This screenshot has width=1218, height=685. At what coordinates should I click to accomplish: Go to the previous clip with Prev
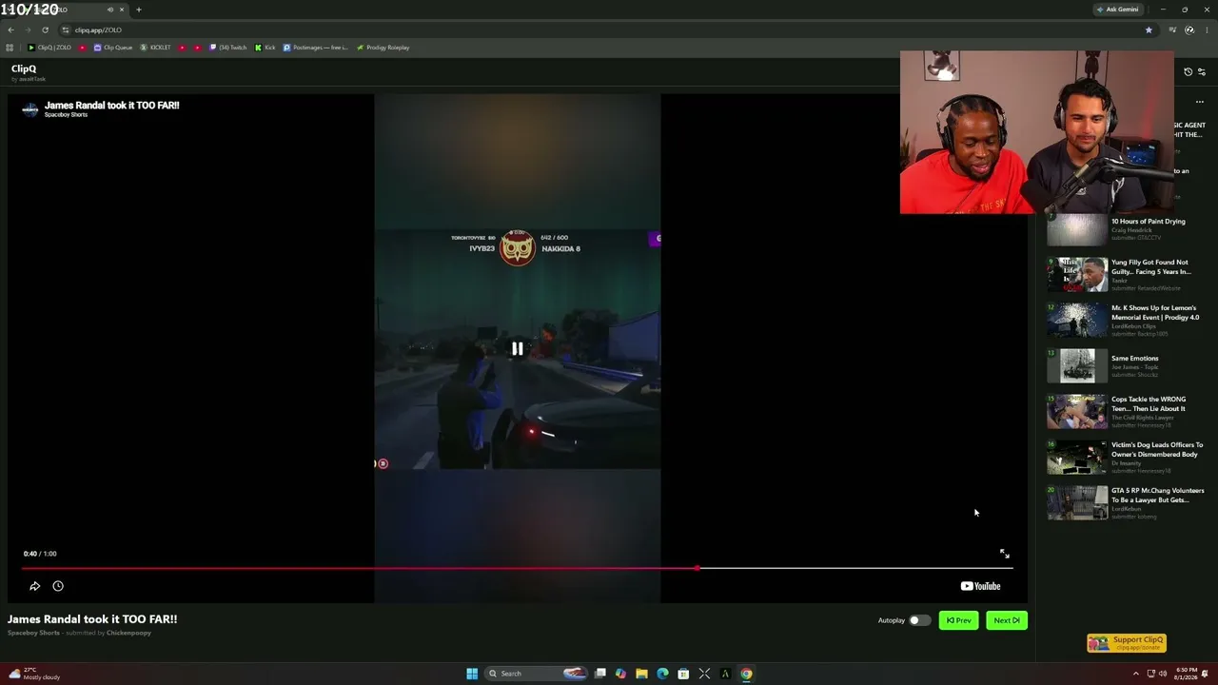click(x=958, y=620)
